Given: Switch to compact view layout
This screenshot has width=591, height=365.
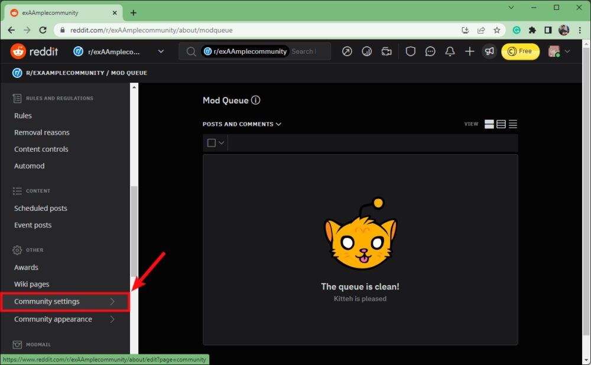Looking at the screenshot, I should coord(513,124).
